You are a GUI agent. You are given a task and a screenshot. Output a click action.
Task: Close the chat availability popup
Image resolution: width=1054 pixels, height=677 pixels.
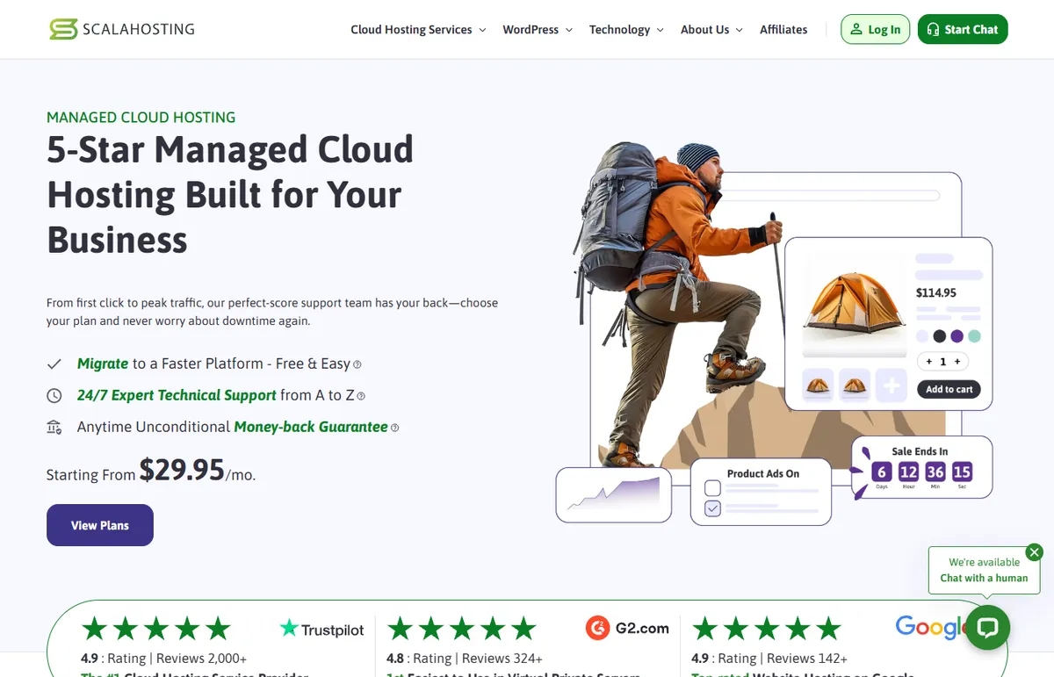tap(1035, 552)
